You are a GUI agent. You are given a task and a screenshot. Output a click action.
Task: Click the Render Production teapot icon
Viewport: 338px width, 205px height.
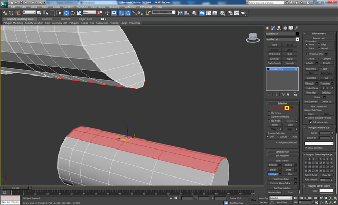(x=243, y=13)
